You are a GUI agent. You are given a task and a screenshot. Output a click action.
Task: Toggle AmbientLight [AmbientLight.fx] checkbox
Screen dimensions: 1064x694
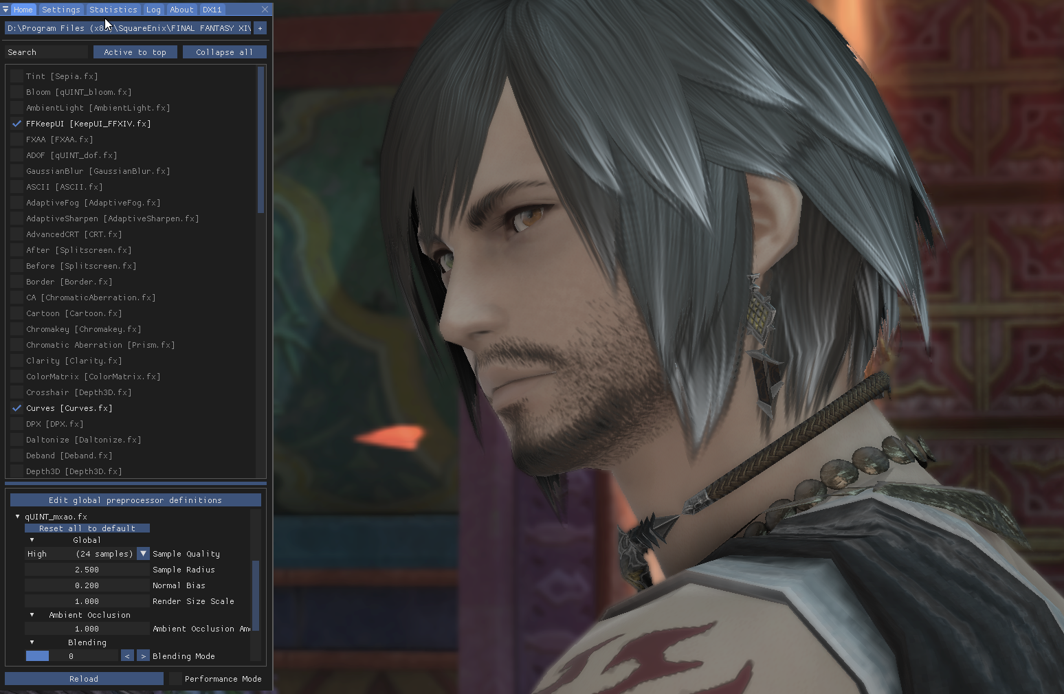(16, 108)
